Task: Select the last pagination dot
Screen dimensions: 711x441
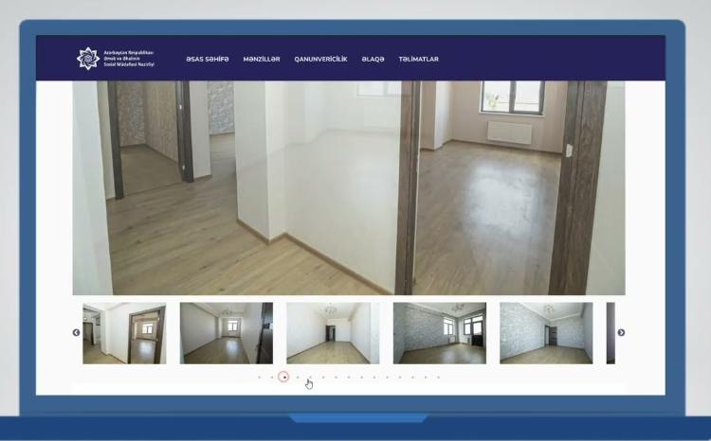Action: tap(438, 377)
